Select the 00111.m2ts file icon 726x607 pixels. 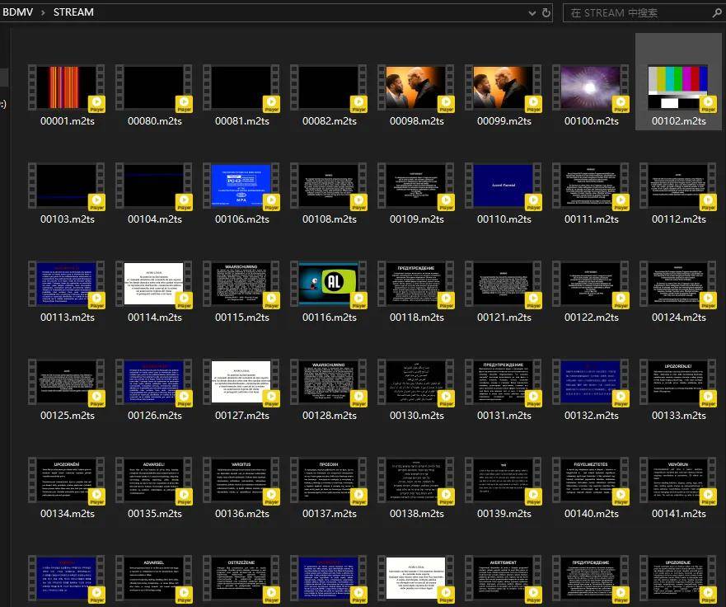(591, 186)
